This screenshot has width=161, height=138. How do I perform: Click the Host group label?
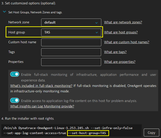pos(17,32)
